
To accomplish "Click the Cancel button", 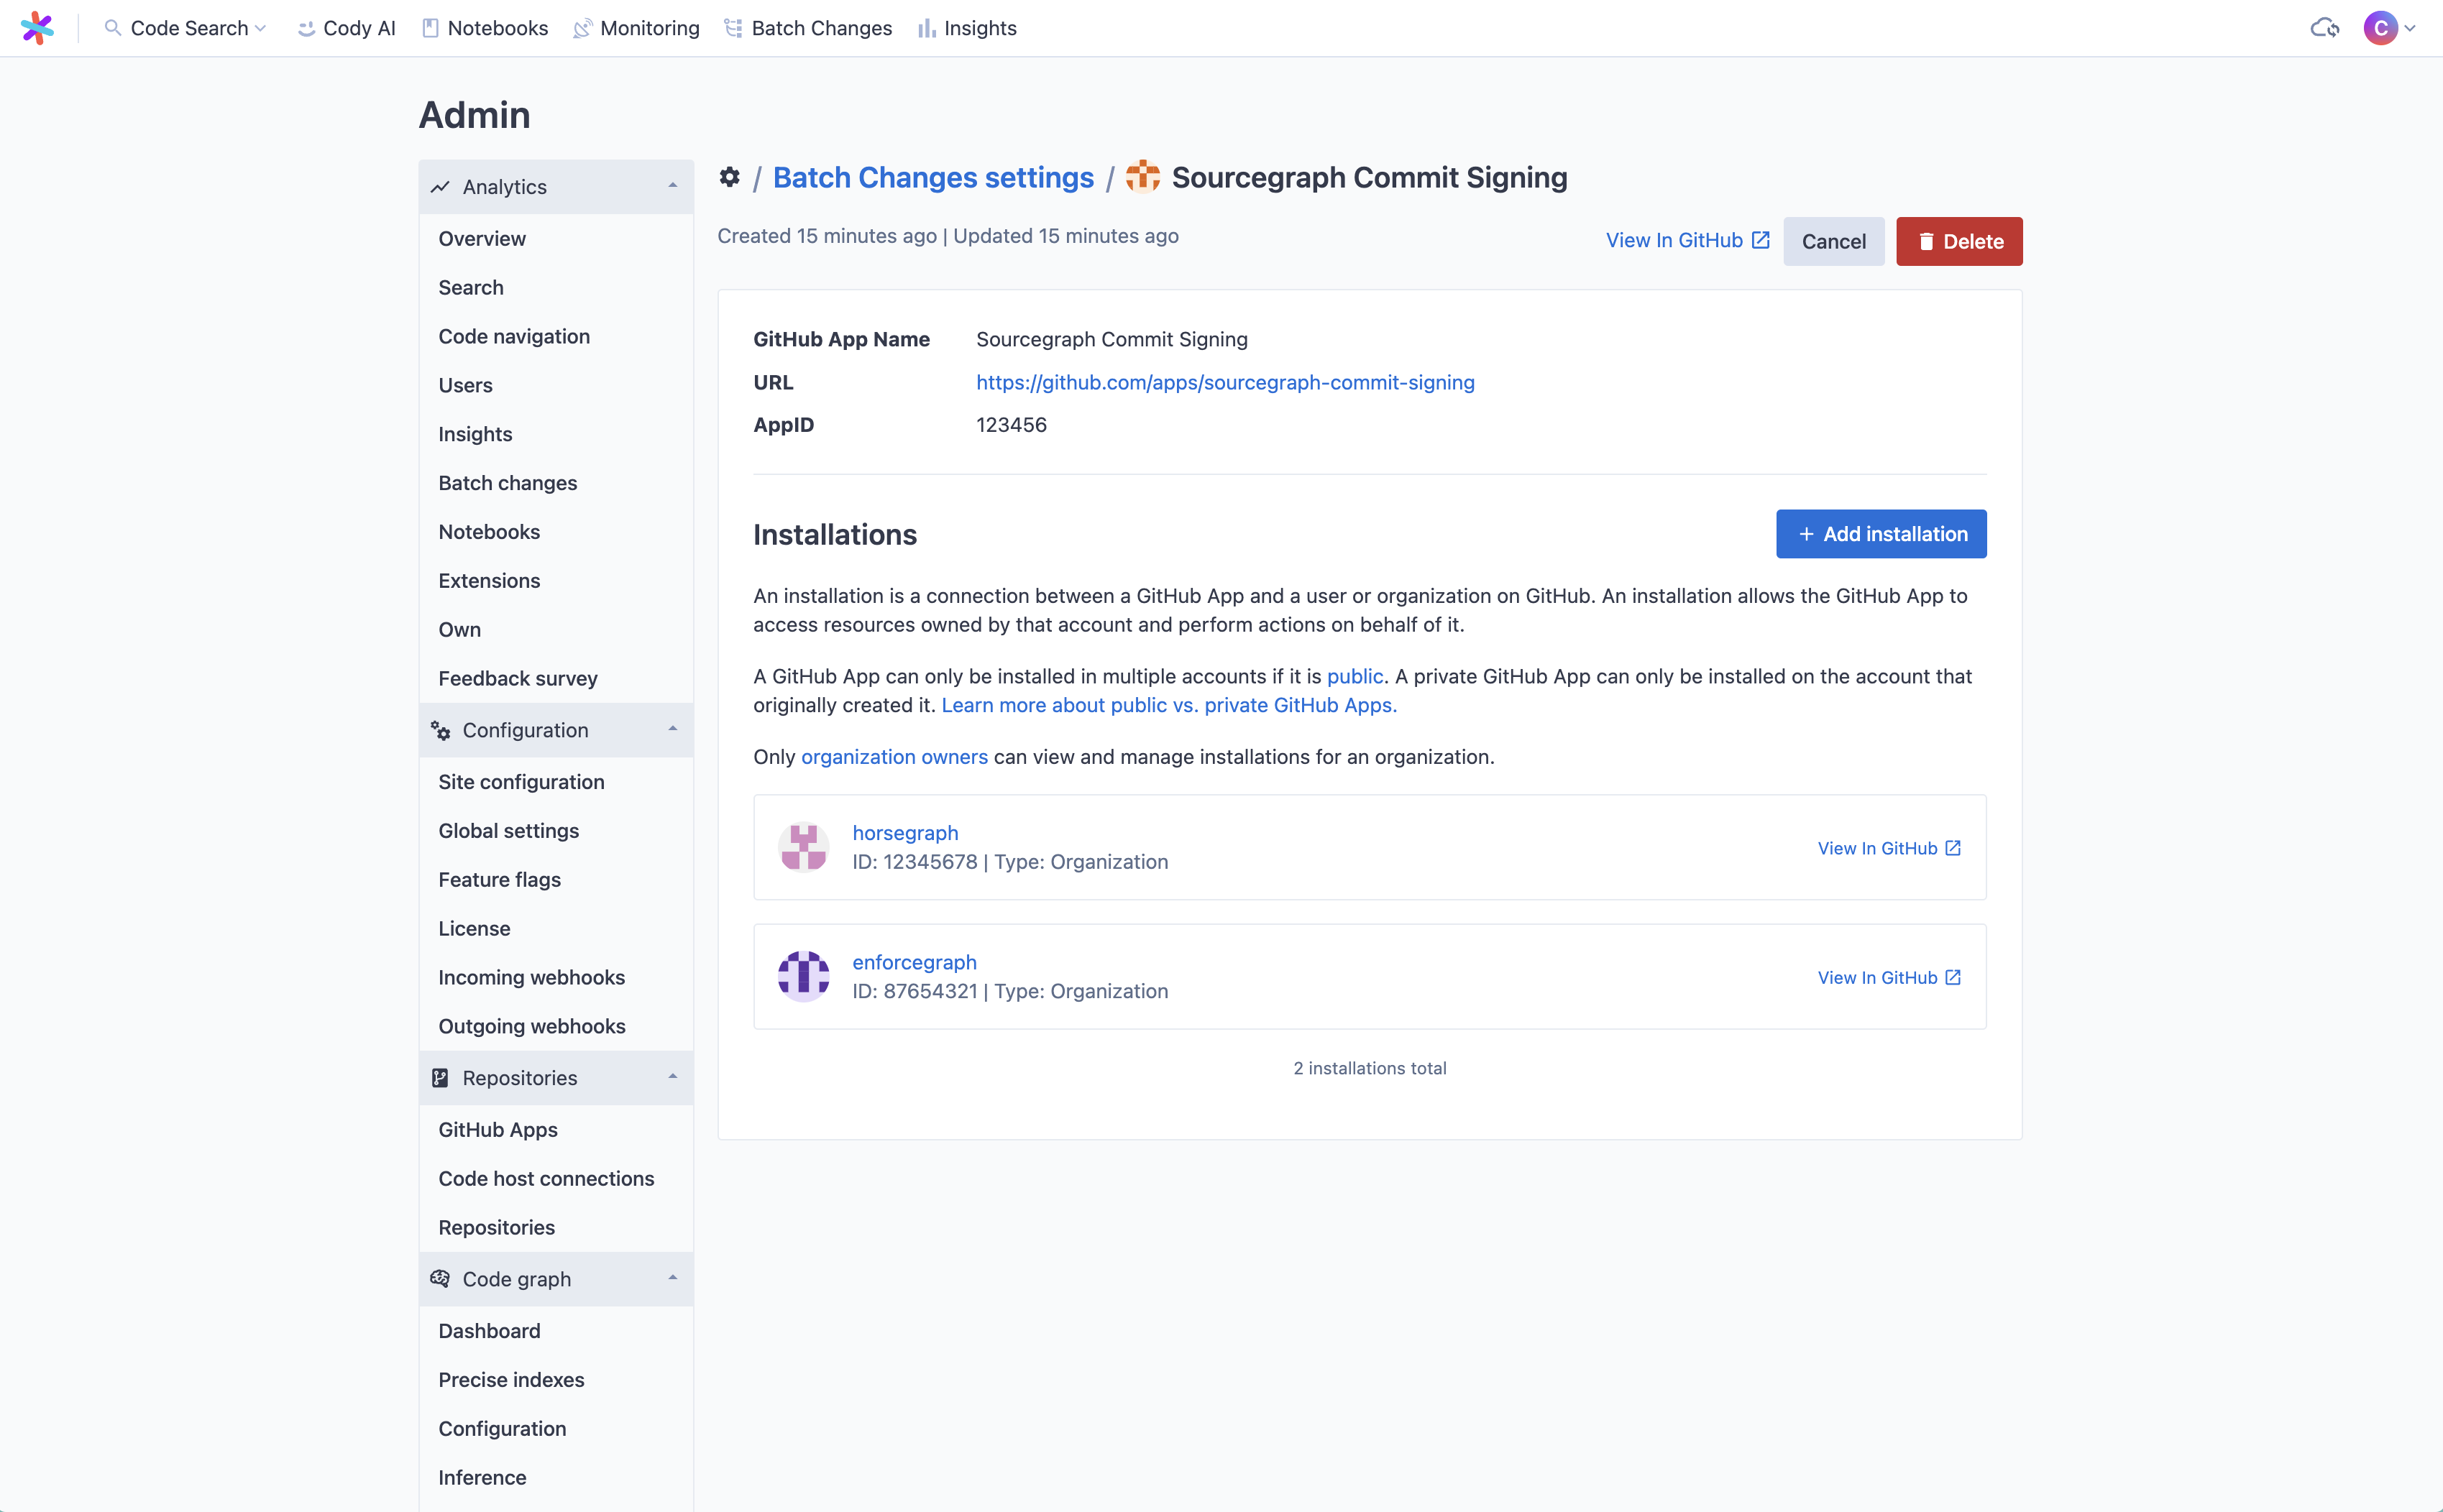I will [1834, 241].
